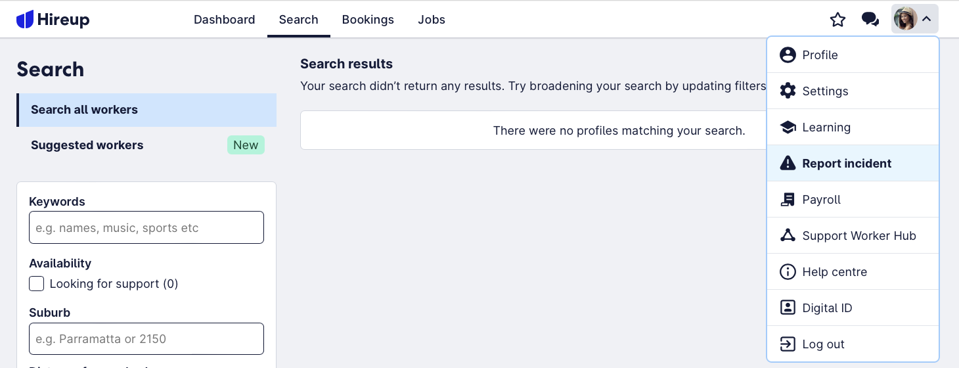959x368 pixels.
Task: Focus the Suburb text field
Action: click(x=146, y=339)
